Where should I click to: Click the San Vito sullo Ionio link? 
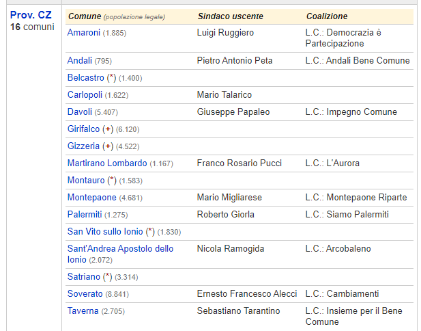pos(105,232)
